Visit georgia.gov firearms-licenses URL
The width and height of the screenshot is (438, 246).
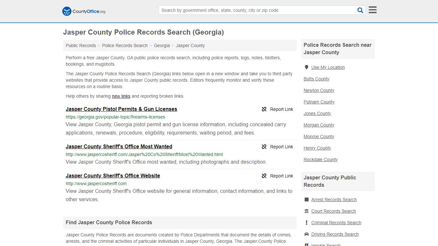pyautogui.click(x=115, y=117)
